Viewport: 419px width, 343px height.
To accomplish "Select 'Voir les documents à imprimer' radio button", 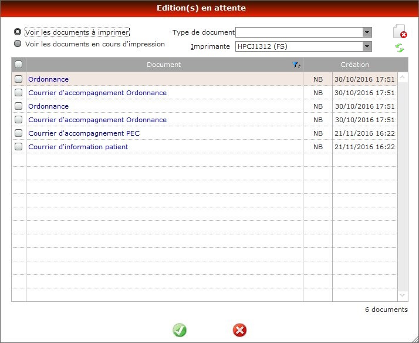I will point(18,32).
